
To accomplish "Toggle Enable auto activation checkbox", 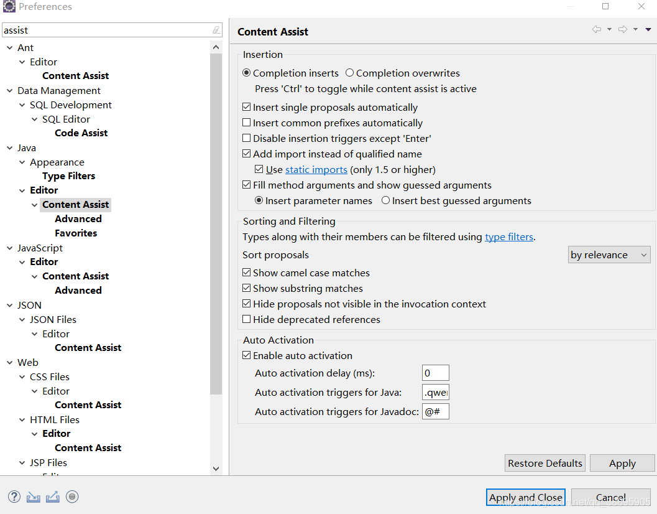I will (x=247, y=355).
